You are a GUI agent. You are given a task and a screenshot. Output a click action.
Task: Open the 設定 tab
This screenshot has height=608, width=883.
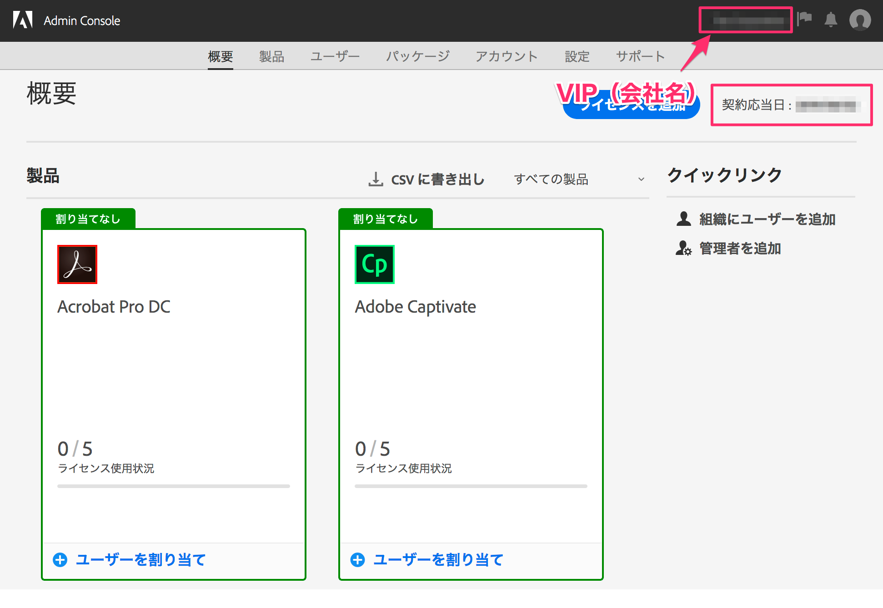577,56
